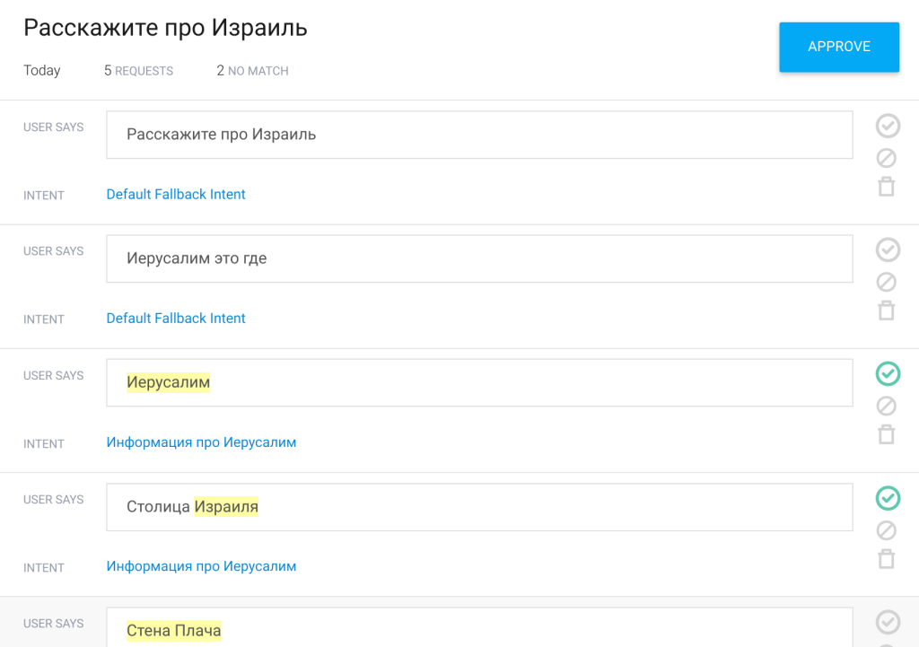Image resolution: width=919 pixels, height=647 pixels.
Task: Select highlighted 'Стена Плача' entity text
Action: click(x=173, y=631)
